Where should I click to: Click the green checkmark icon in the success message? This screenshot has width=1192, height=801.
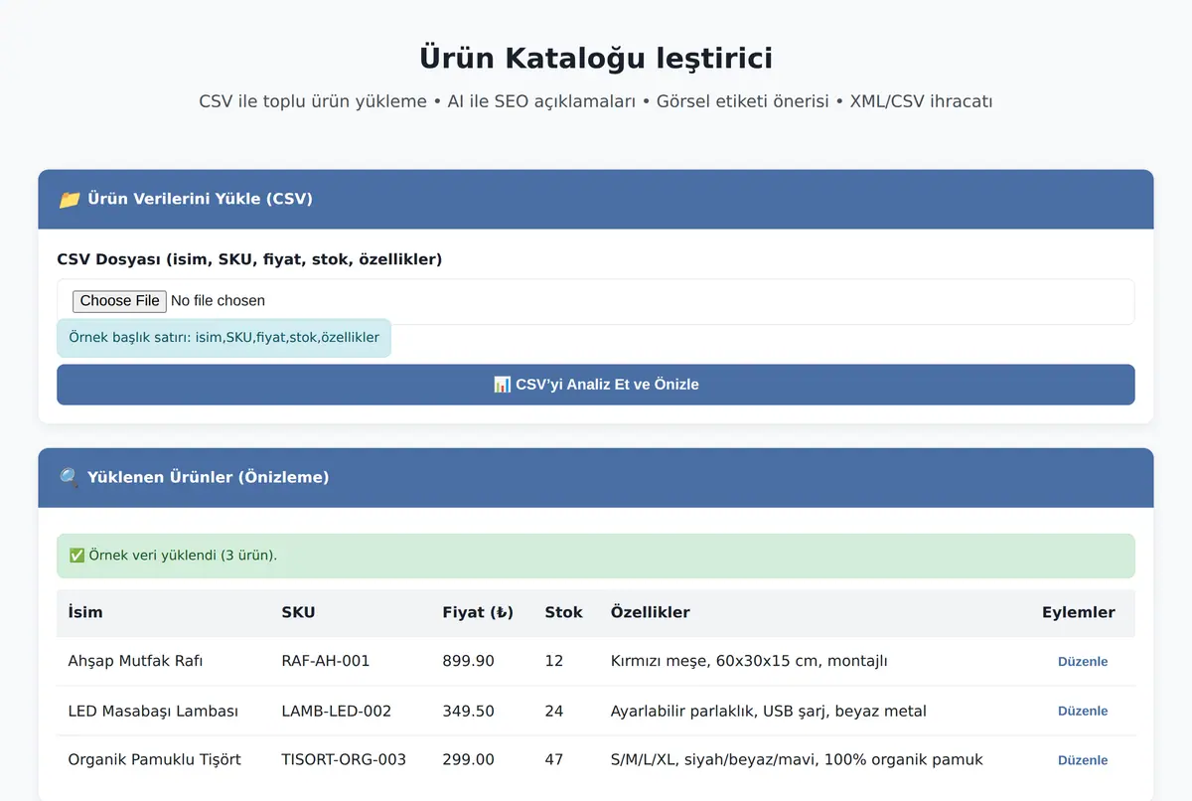[76, 556]
